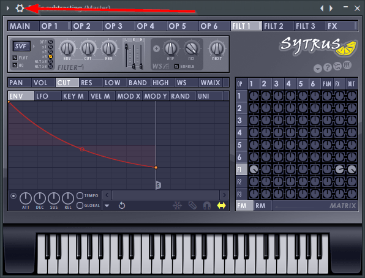Click the envelope sustain S marker
The image size is (365, 278).
(158, 185)
